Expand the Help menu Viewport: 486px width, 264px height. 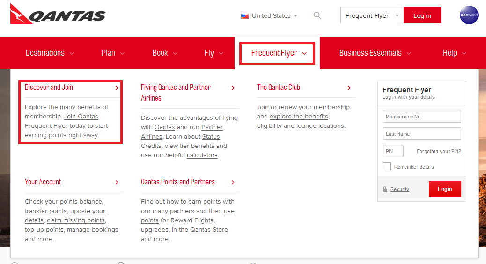coord(454,53)
